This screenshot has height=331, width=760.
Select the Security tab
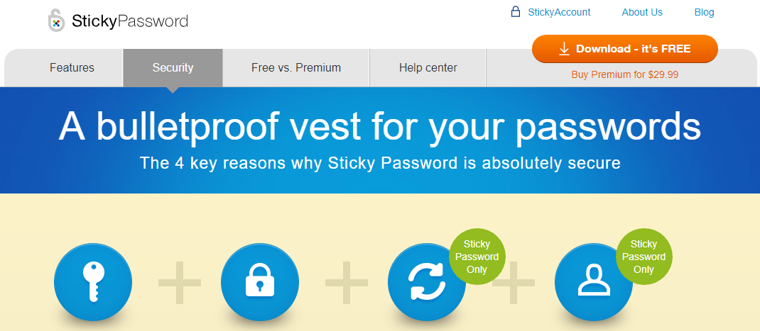tap(173, 68)
